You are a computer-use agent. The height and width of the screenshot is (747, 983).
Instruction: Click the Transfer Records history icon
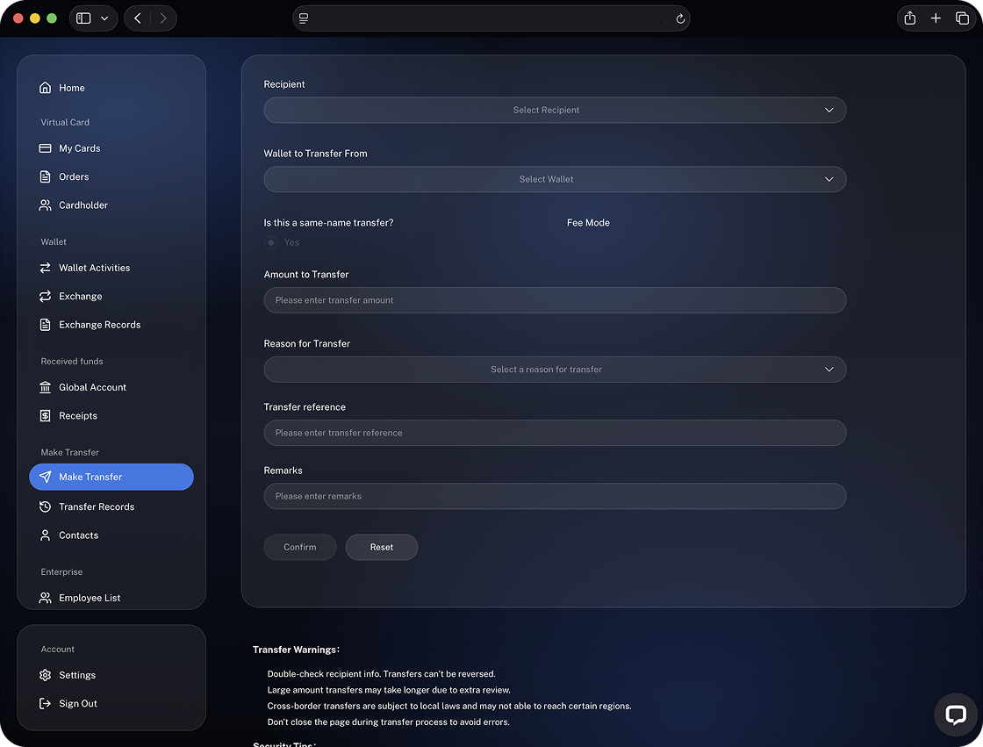click(46, 506)
